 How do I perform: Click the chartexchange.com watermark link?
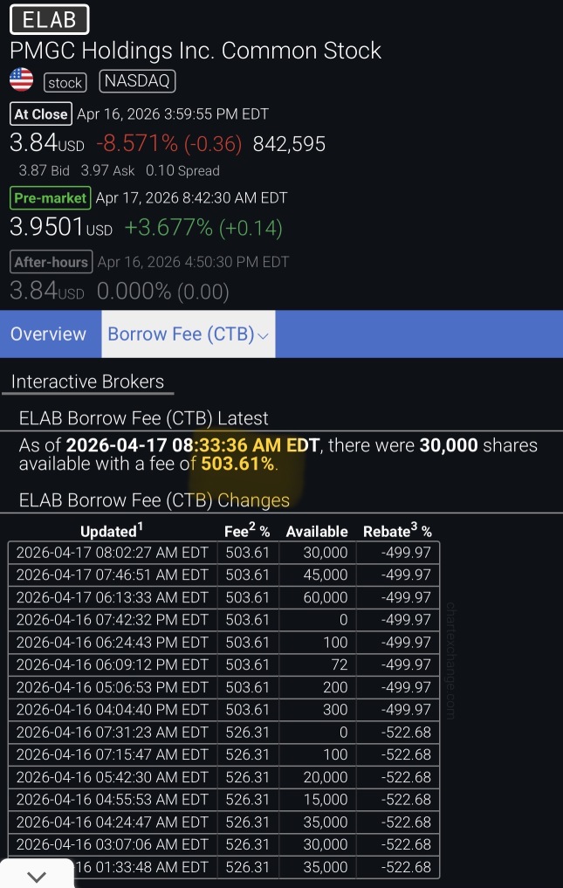pos(450,660)
